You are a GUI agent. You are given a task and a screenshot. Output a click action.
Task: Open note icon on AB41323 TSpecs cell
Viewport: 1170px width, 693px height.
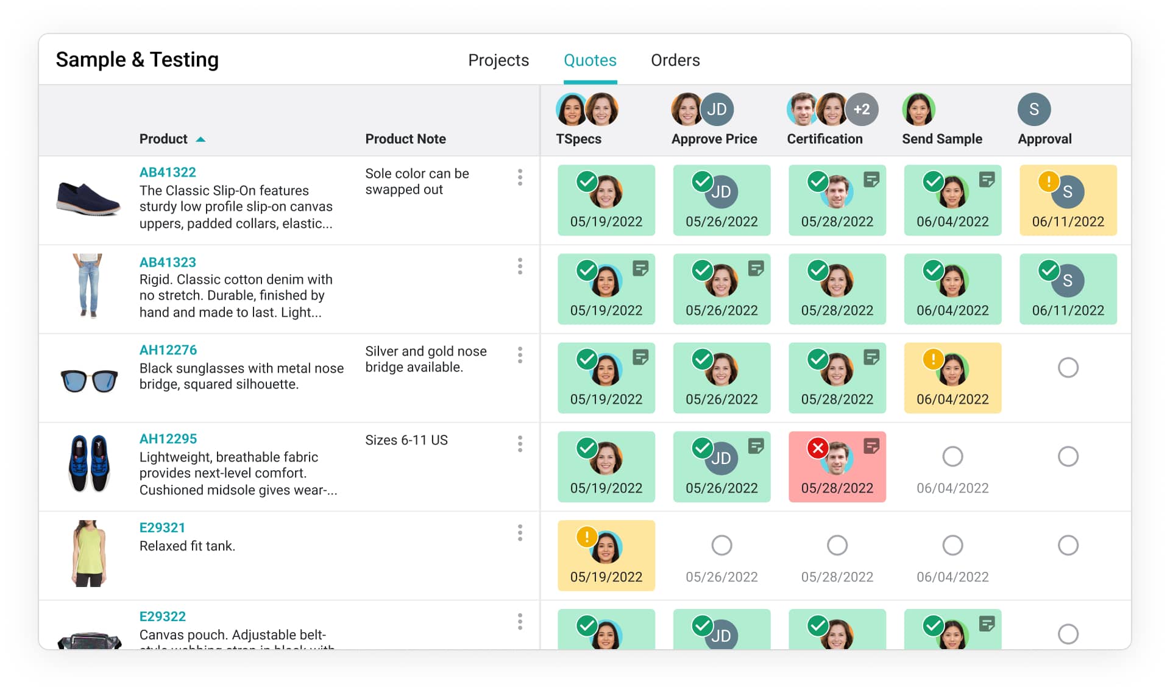click(x=640, y=269)
